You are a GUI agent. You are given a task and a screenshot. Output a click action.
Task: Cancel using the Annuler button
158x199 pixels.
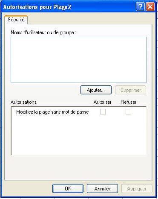tap(102, 189)
